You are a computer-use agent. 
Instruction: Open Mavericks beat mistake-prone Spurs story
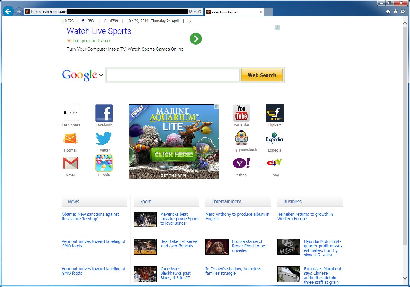(179, 219)
